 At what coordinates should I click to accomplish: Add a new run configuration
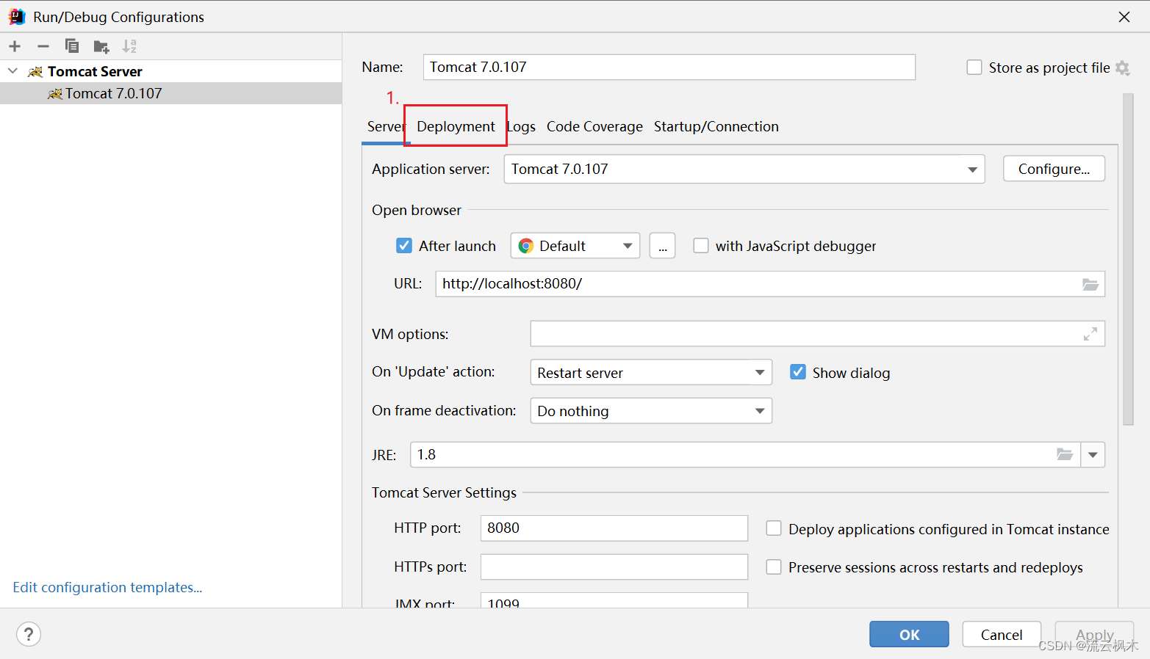pos(15,46)
